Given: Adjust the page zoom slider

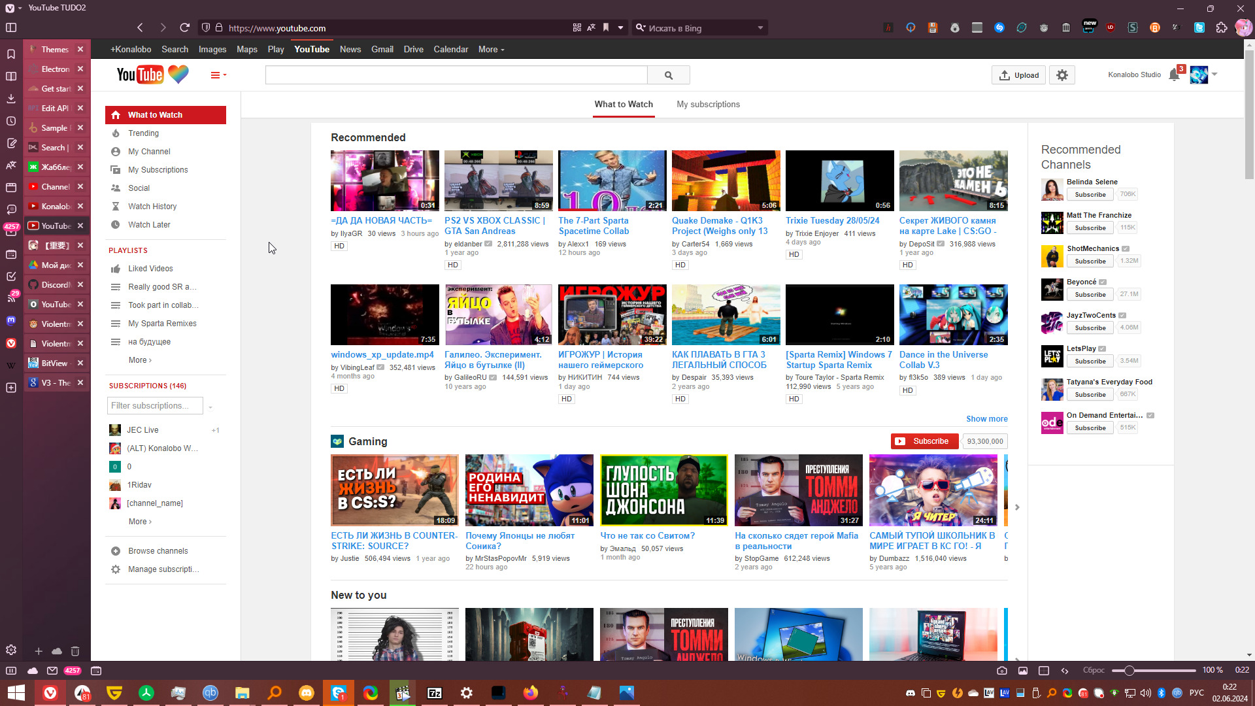Looking at the screenshot, I should [1129, 671].
